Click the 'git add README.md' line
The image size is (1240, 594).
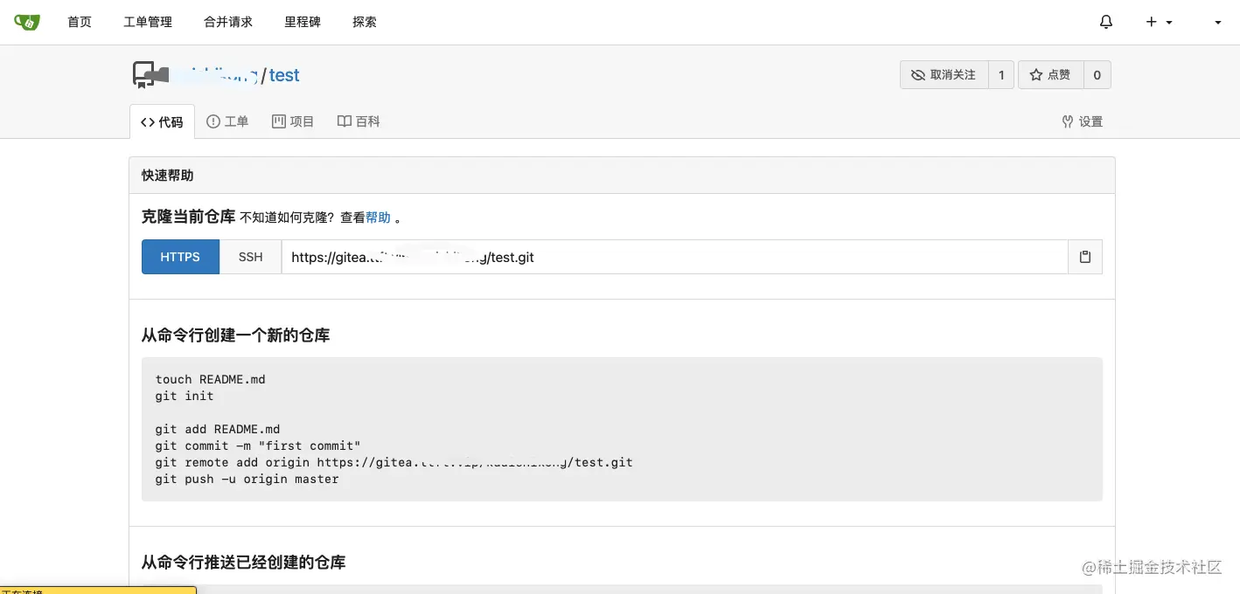coord(218,429)
